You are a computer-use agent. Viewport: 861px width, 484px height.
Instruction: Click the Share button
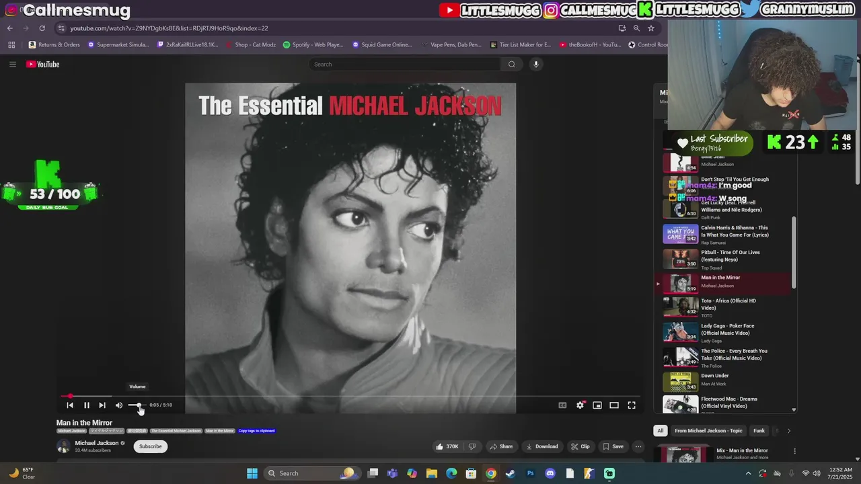(x=501, y=446)
